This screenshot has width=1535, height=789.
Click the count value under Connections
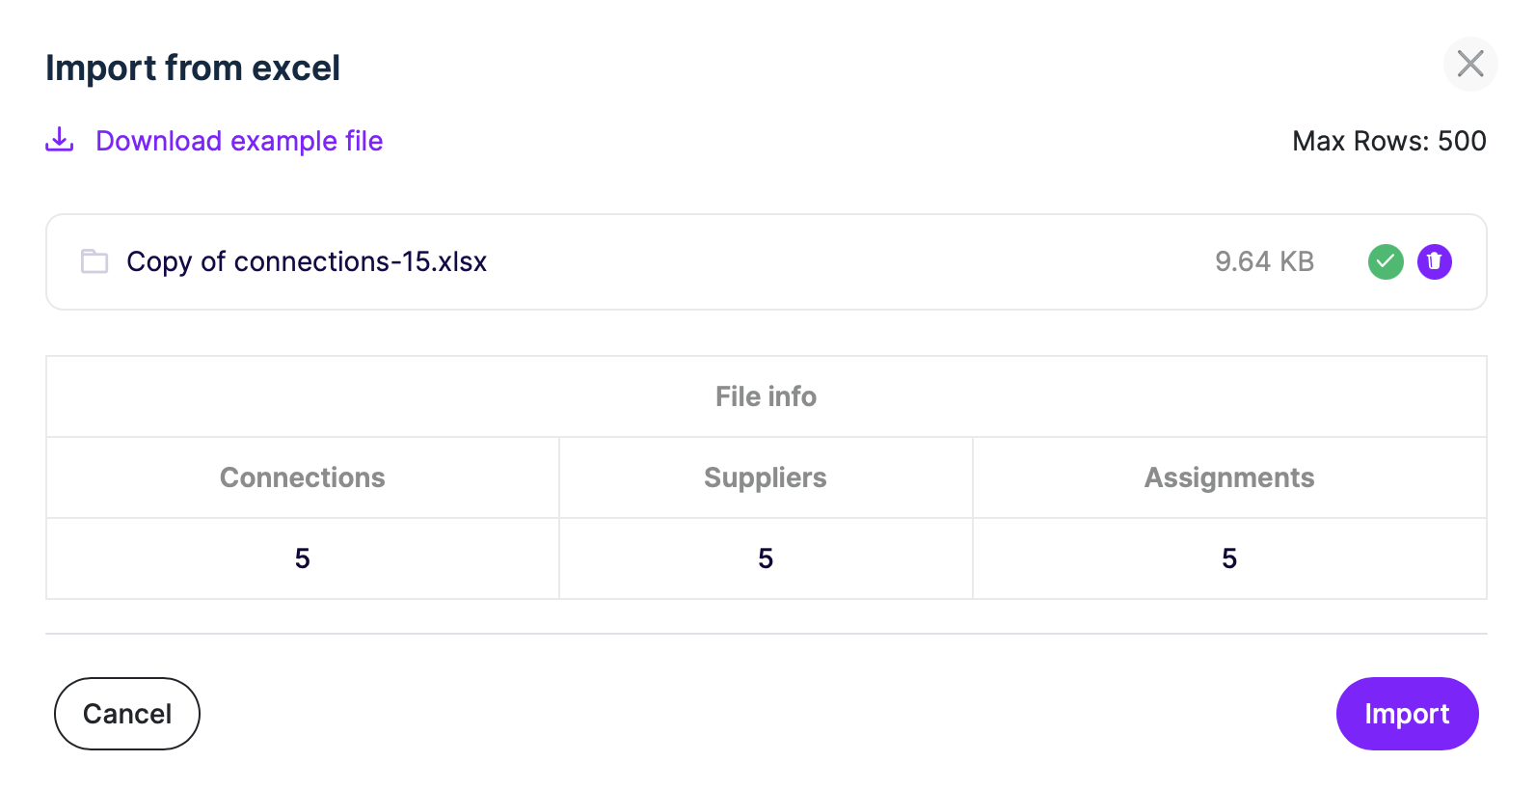coord(302,558)
